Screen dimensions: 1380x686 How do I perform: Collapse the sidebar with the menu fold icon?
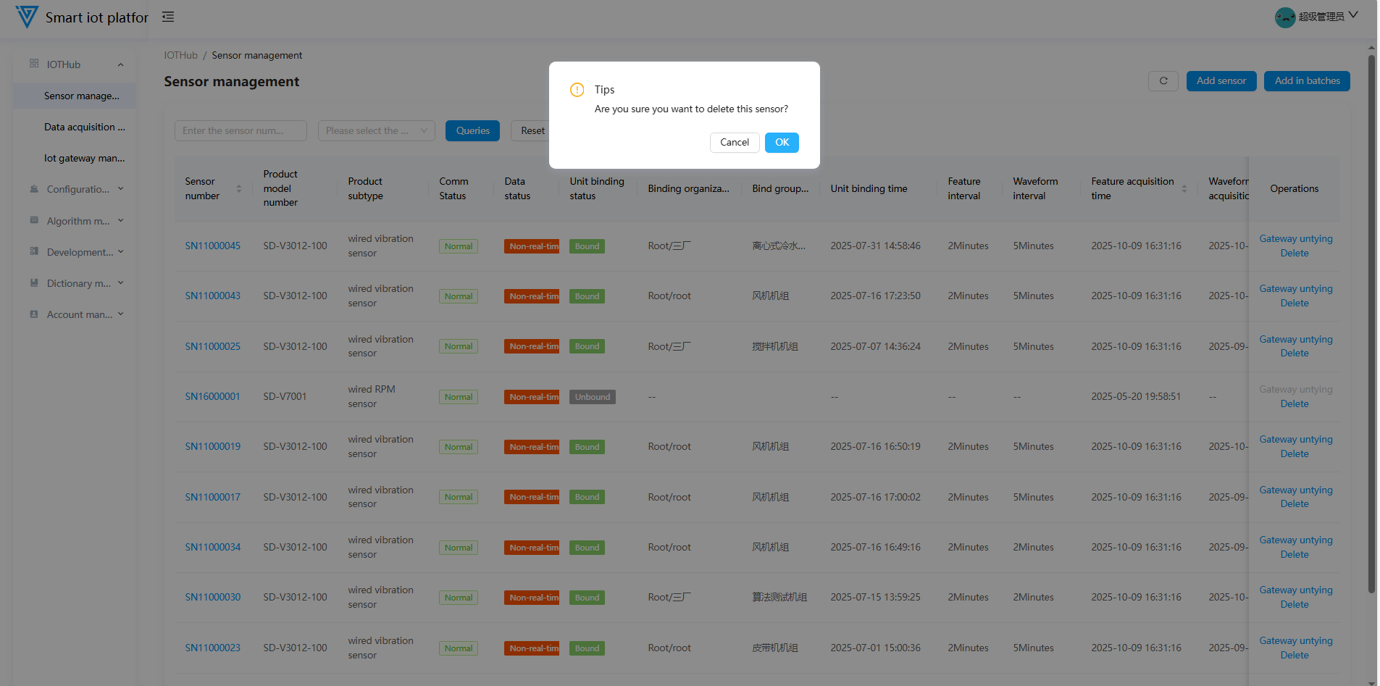point(168,17)
